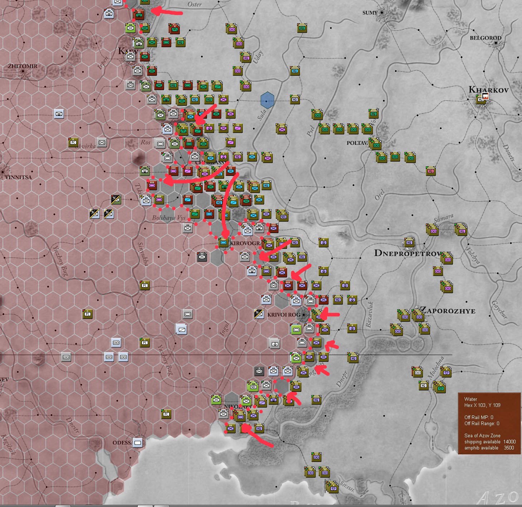
Task: Click the KIROVOGRAD city label
Action: click(246, 243)
